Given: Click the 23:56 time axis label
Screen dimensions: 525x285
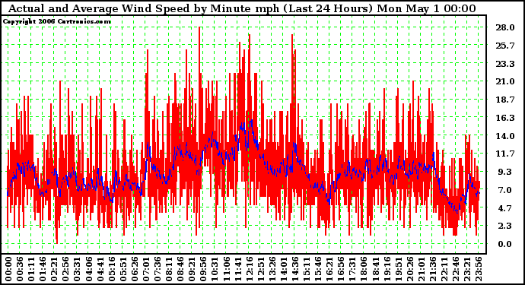Looking at the screenshot, I should 479,269.
